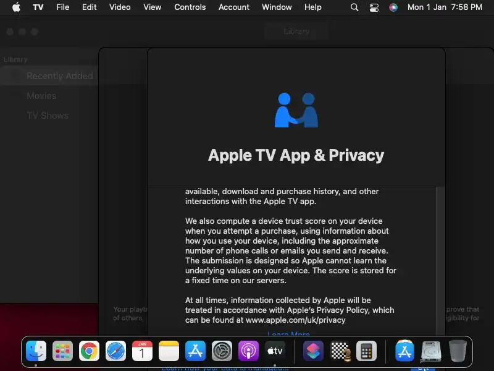Select Recently Added in sidebar
494x371 pixels.
[49, 76]
